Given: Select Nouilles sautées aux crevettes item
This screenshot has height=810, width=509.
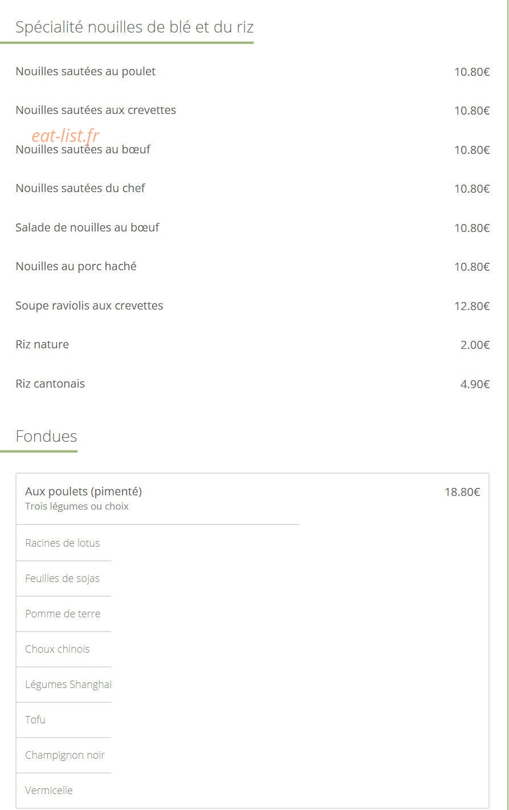Looking at the screenshot, I should pyautogui.click(x=253, y=111).
